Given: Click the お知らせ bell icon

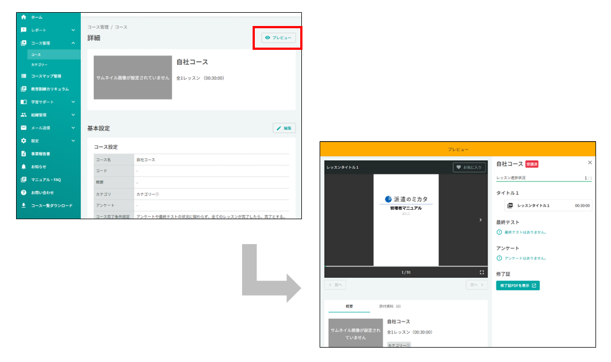Looking at the screenshot, I should (23, 167).
